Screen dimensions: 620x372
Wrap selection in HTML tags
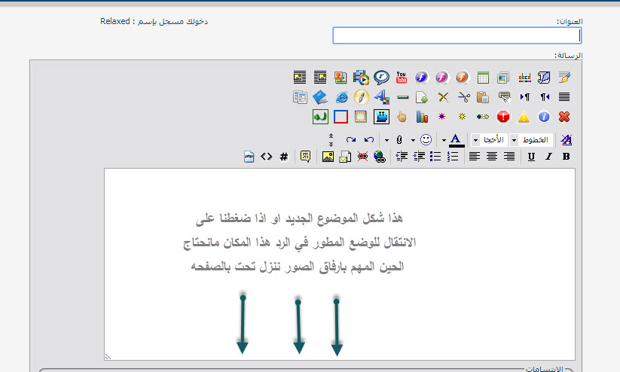266,157
